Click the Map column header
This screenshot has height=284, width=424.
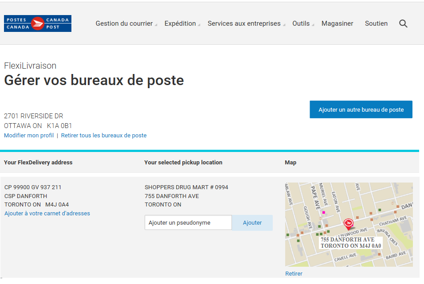coord(291,163)
